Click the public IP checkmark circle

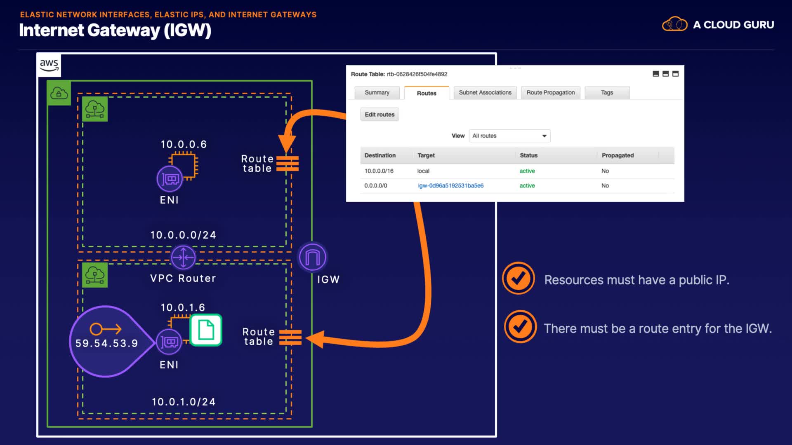click(x=519, y=279)
